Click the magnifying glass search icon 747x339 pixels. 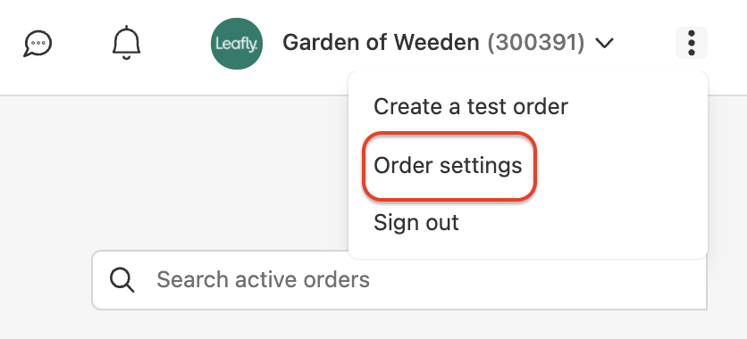(122, 279)
